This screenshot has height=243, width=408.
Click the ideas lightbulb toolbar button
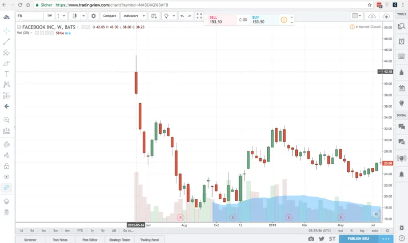[x=166, y=16]
